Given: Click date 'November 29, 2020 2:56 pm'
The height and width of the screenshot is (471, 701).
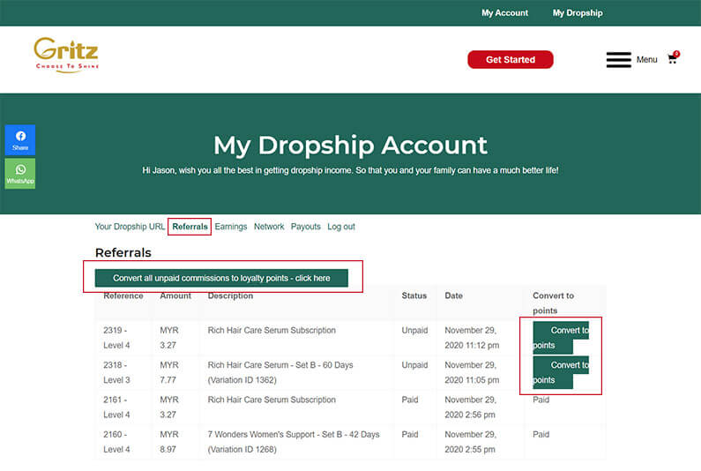Looking at the screenshot, I should [470, 407].
